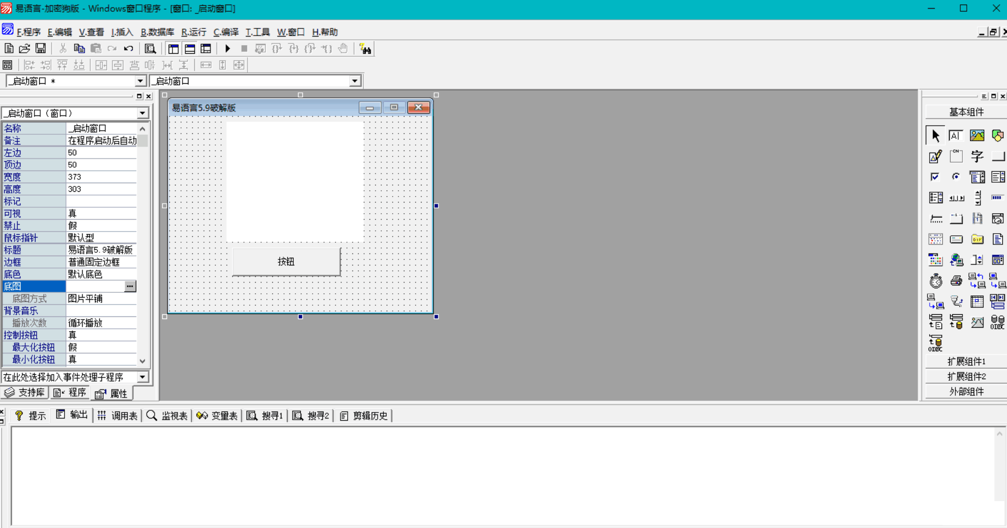This screenshot has width=1007, height=528.
Task: Select the Printer component icon
Action: [956, 281]
